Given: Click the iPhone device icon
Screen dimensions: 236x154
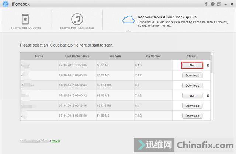Looking at the screenshot, I should (x=25, y=19).
